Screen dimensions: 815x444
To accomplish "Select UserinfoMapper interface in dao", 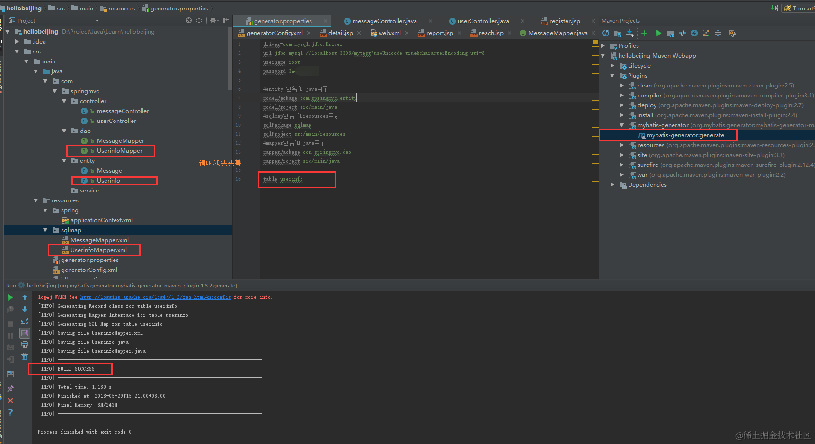I will [120, 151].
